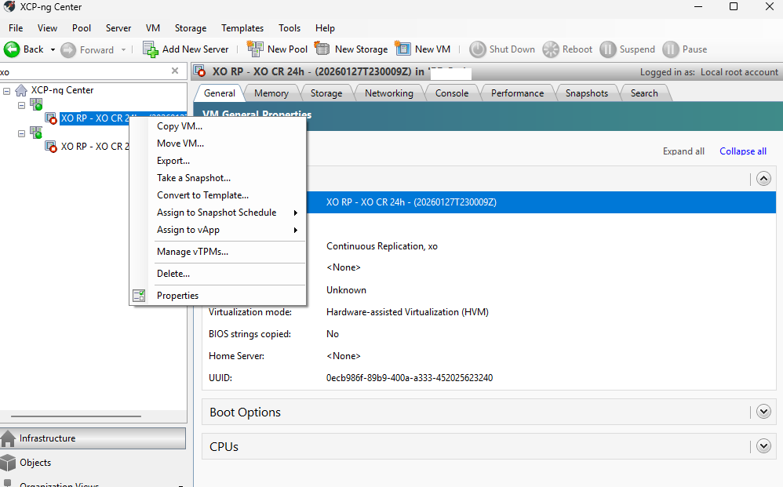
Task: Click the New Storage toolbar icon
Action: tap(322, 49)
